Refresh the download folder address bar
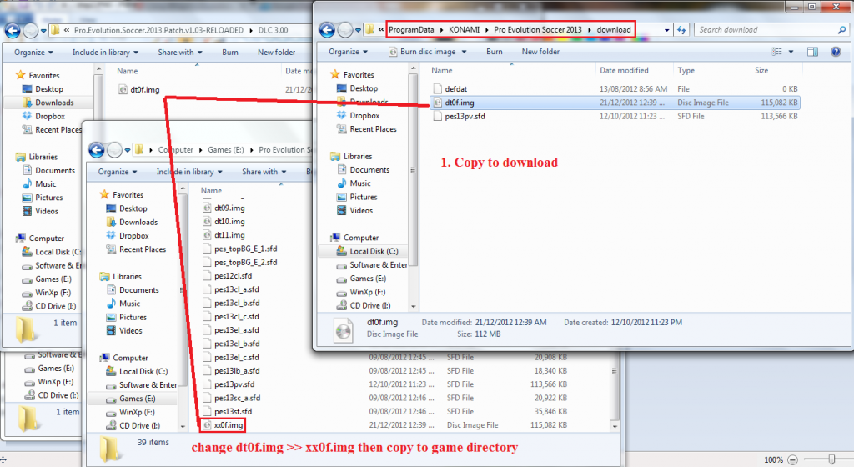854x467 pixels. coord(681,30)
